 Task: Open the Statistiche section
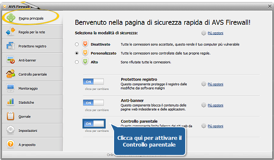point(32,102)
